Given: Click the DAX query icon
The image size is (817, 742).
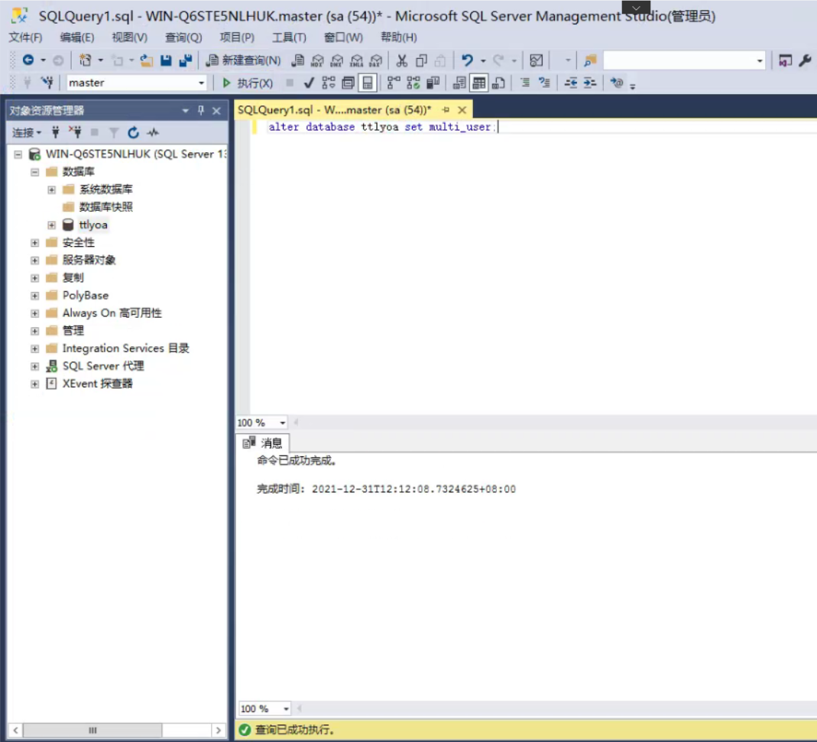Looking at the screenshot, I should [x=376, y=60].
